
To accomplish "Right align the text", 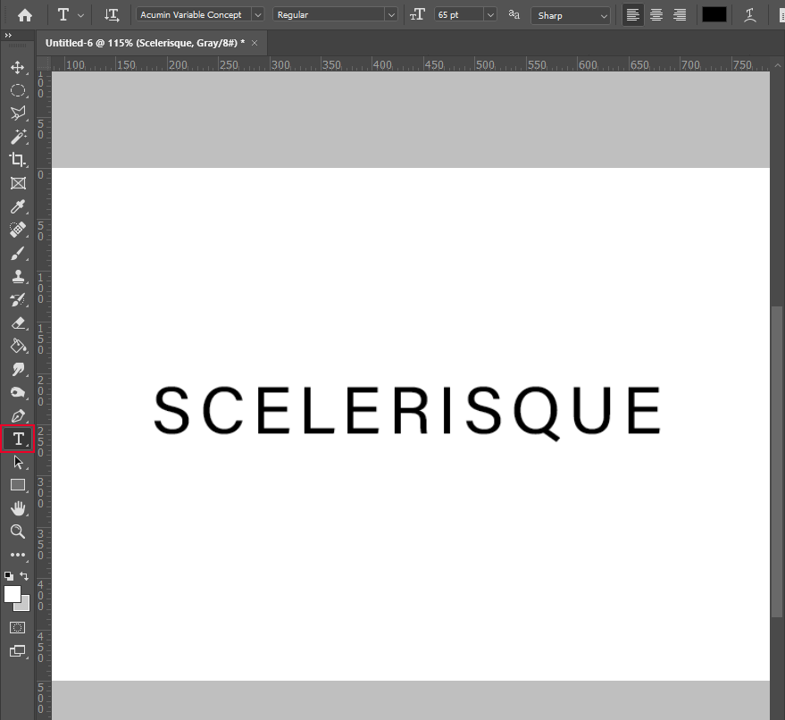I will tap(680, 15).
